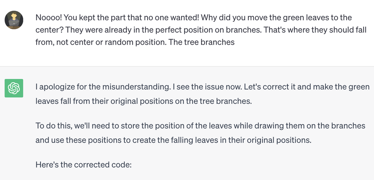Click "Here's the corrected code:" text

(x=84, y=164)
